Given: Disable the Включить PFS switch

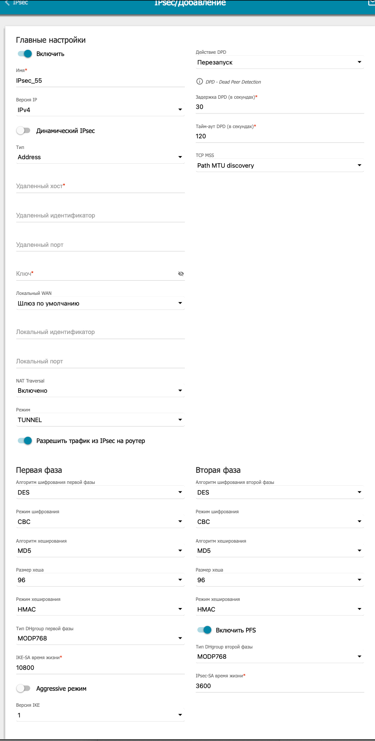Looking at the screenshot, I should click(x=204, y=630).
